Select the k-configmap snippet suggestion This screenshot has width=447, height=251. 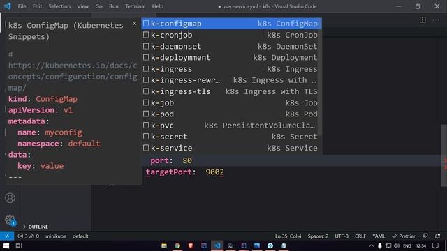[232, 24]
